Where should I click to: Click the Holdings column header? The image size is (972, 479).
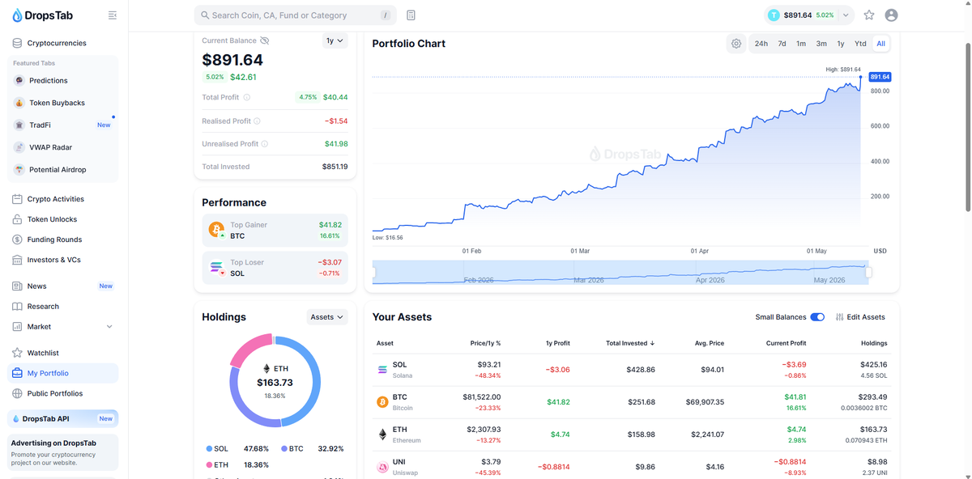[874, 343]
